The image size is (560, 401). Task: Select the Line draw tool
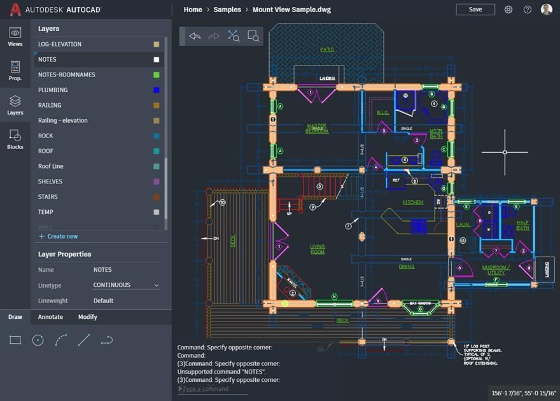84,340
